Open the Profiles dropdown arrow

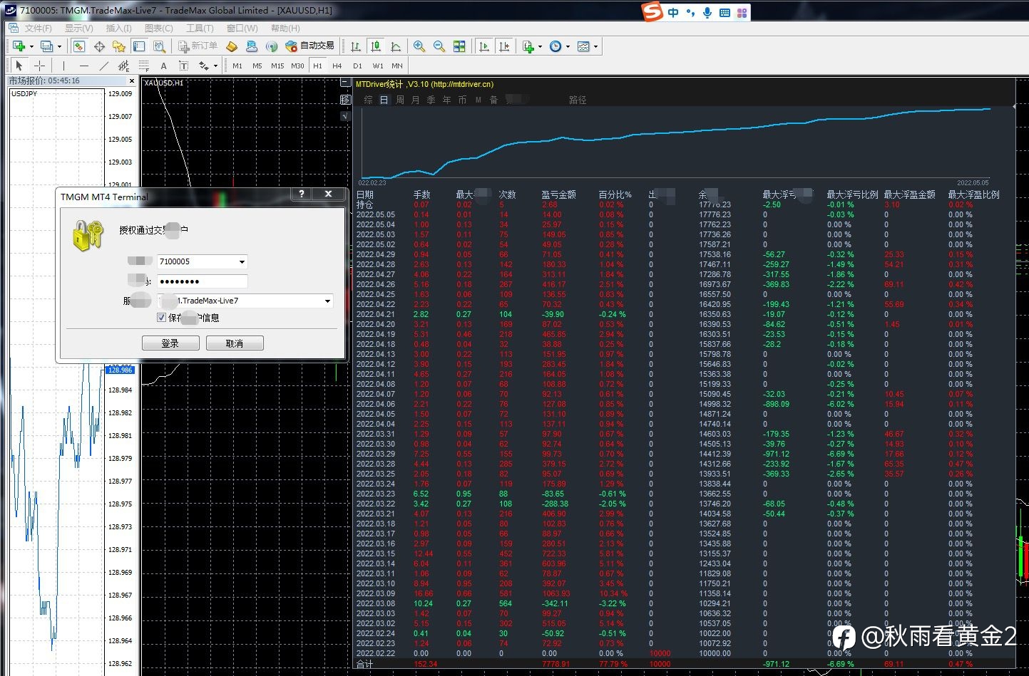pos(58,47)
